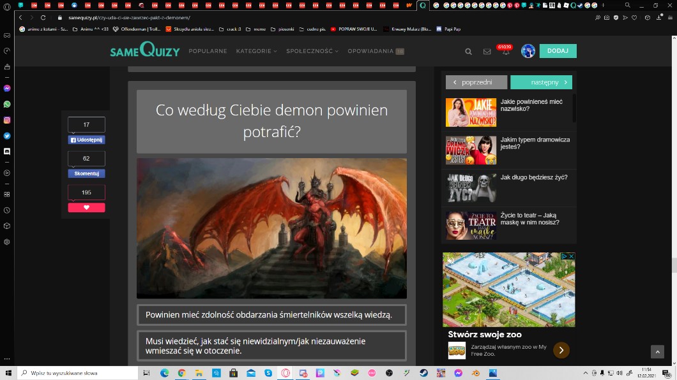
Task: Expand the Kategorie dropdown menu
Action: pyautogui.click(x=256, y=51)
